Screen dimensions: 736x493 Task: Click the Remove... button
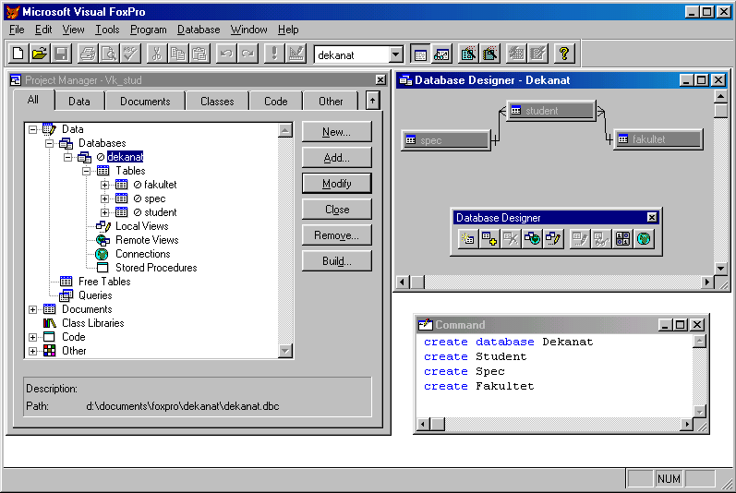[x=336, y=235]
